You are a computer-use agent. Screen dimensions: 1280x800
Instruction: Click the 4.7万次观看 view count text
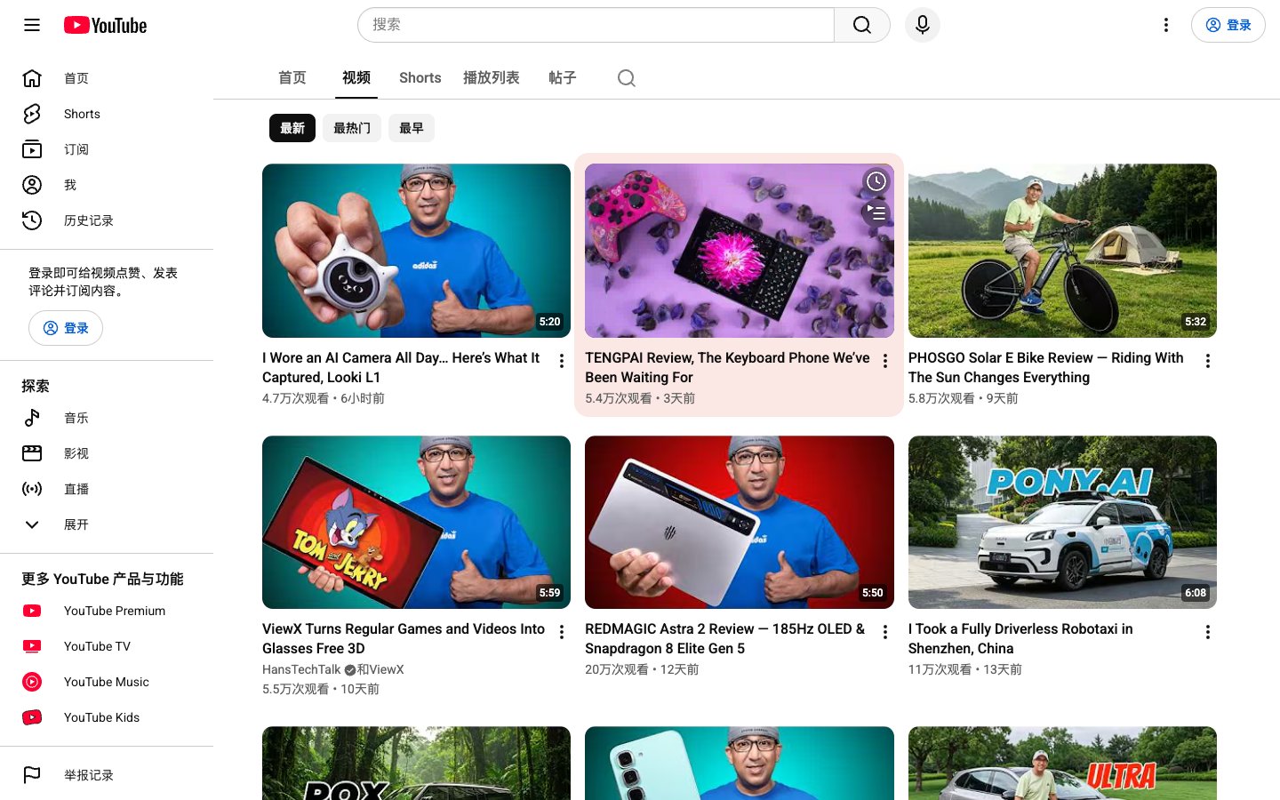coord(295,398)
